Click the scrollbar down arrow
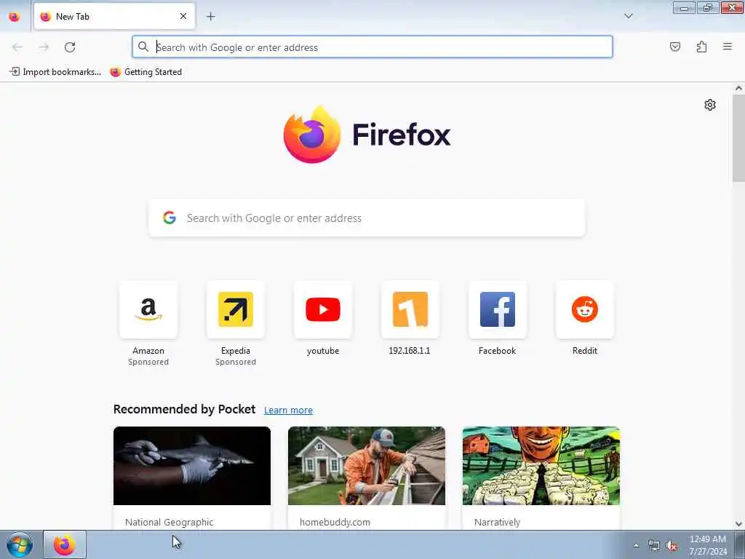 [738, 524]
